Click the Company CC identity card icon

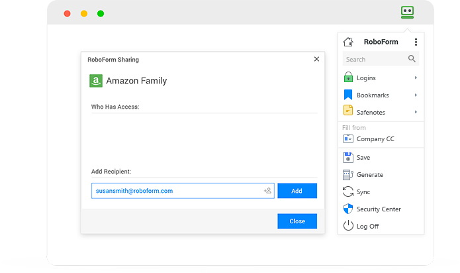tap(348, 138)
